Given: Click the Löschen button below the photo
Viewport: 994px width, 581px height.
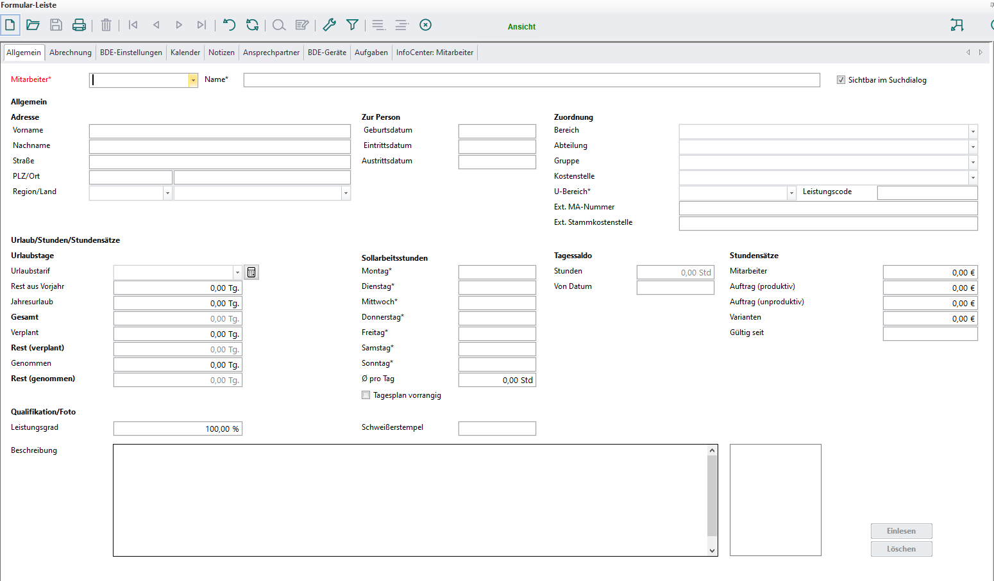Looking at the screenshot, I should pyautogui.click(x=901, y=549).
